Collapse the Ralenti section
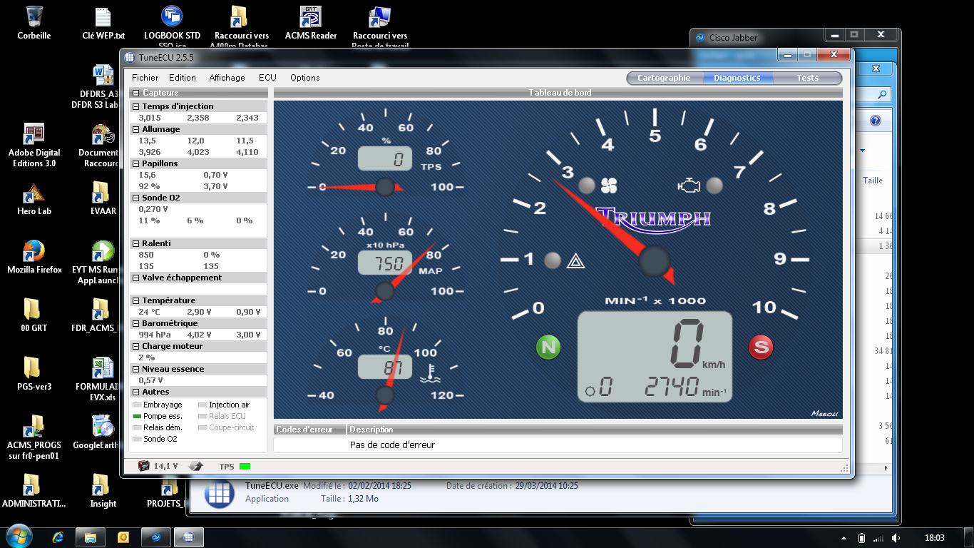 (x=135, y=243)
